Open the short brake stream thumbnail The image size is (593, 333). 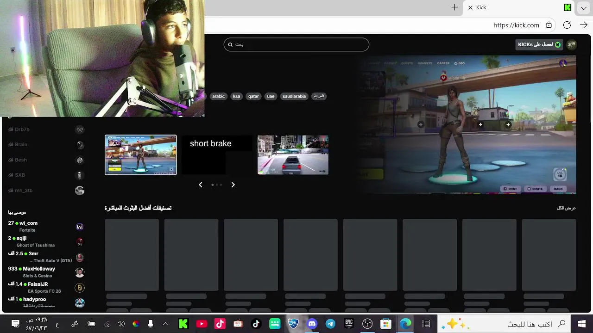pos(217,155)
